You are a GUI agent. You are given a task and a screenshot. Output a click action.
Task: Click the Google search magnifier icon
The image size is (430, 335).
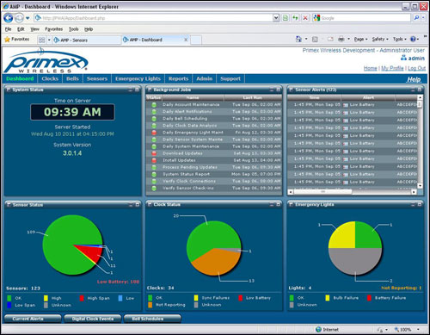(x=416, y=18)
